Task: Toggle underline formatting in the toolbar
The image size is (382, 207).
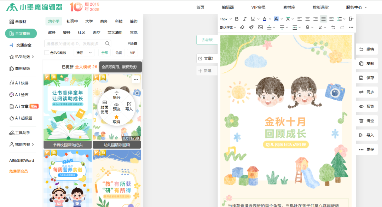Action: tap(253, 19)
